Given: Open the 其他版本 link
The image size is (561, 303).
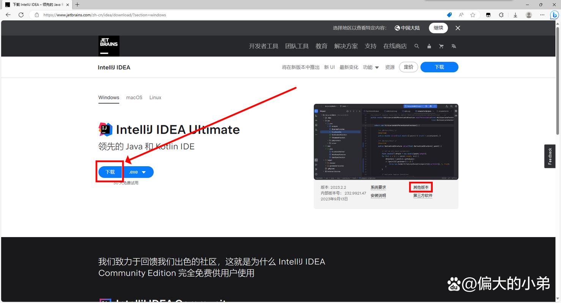Looking at the screenshot, I should coord(421,187).
